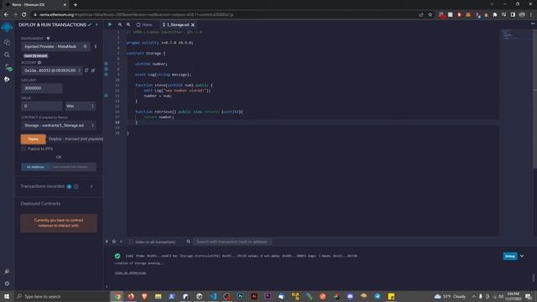This screenshot has height=302, width=537.
Task: Click the info icon beside Injected Provider
Action: (86, 46)
